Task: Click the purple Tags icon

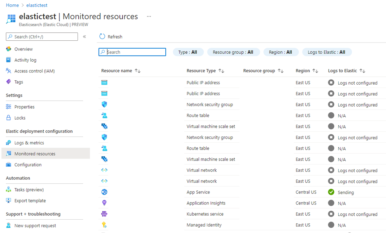Action: (x=9, y=81)
